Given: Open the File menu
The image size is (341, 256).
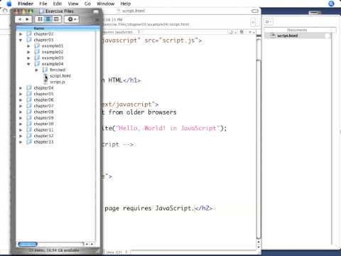Looking at the screenshot, I should [x=43, y=4].
